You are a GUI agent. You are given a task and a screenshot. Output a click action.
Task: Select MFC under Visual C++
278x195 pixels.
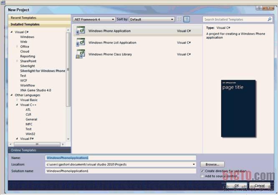(29, 124)
